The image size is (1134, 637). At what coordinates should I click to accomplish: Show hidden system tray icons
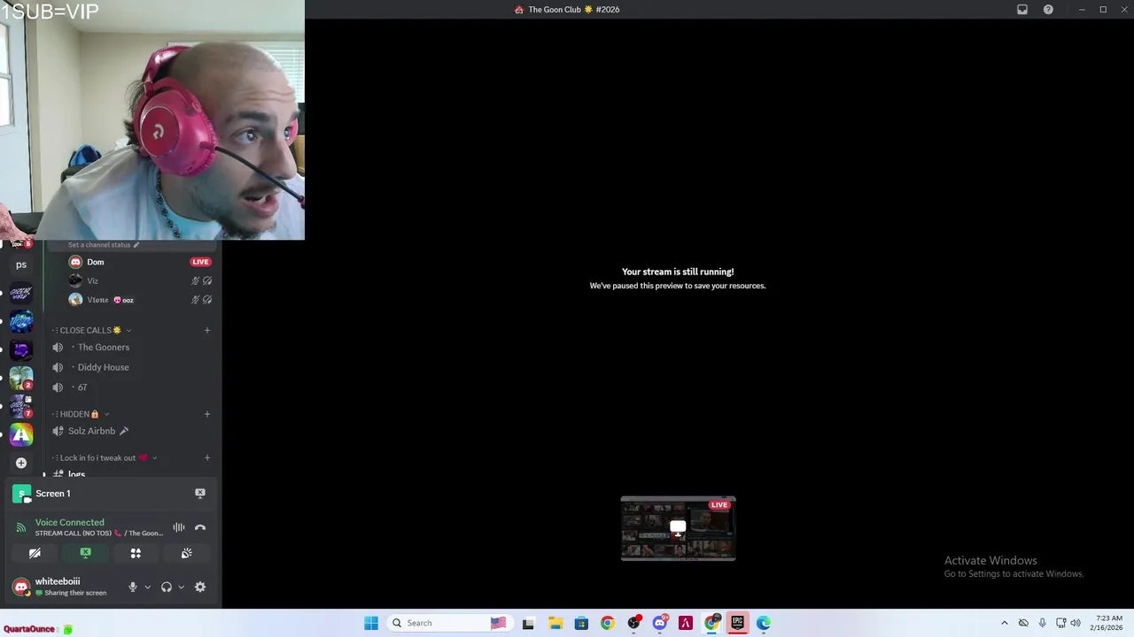coord(1004,623)
